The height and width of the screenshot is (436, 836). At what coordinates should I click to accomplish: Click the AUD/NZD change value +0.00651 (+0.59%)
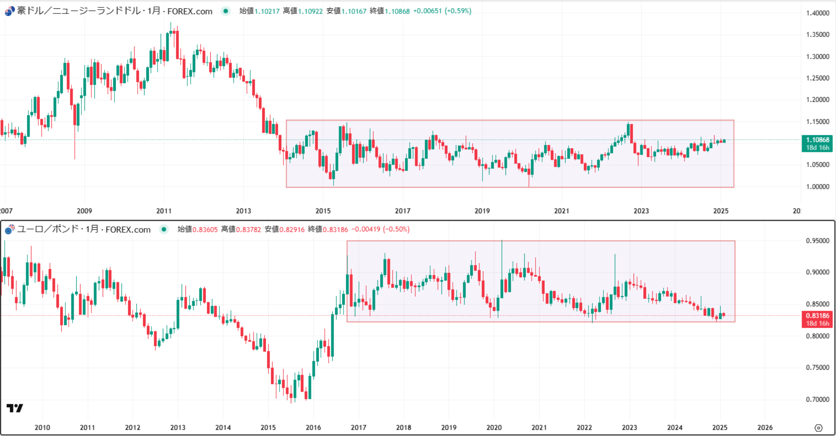(442, 11)
